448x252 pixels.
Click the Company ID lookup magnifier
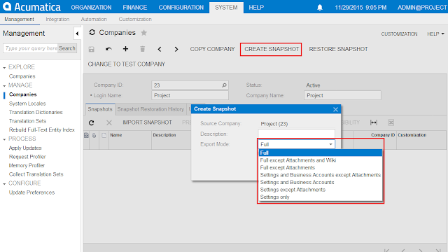224,85
